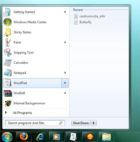Click the WordPad text label

(x=20, y=83)
